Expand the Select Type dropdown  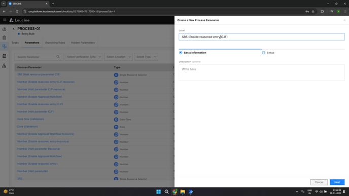coord(146,57)
